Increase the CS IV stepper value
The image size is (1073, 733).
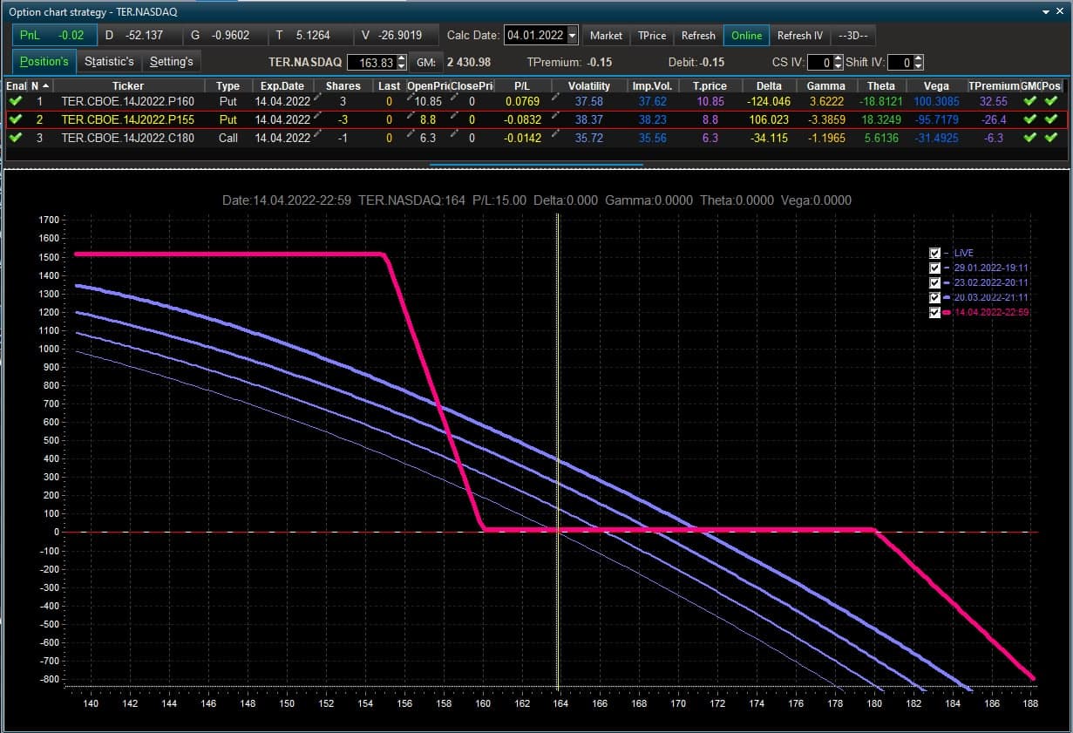click(x=838, y=58)
